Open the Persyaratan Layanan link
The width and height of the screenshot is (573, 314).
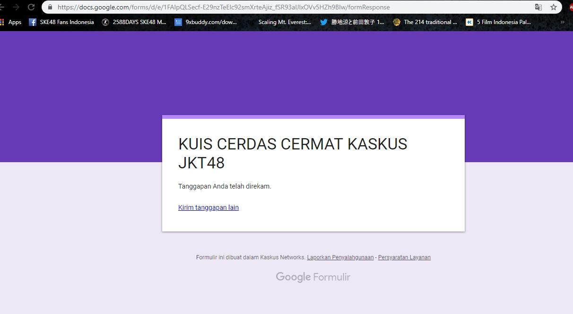pos(404,257)
